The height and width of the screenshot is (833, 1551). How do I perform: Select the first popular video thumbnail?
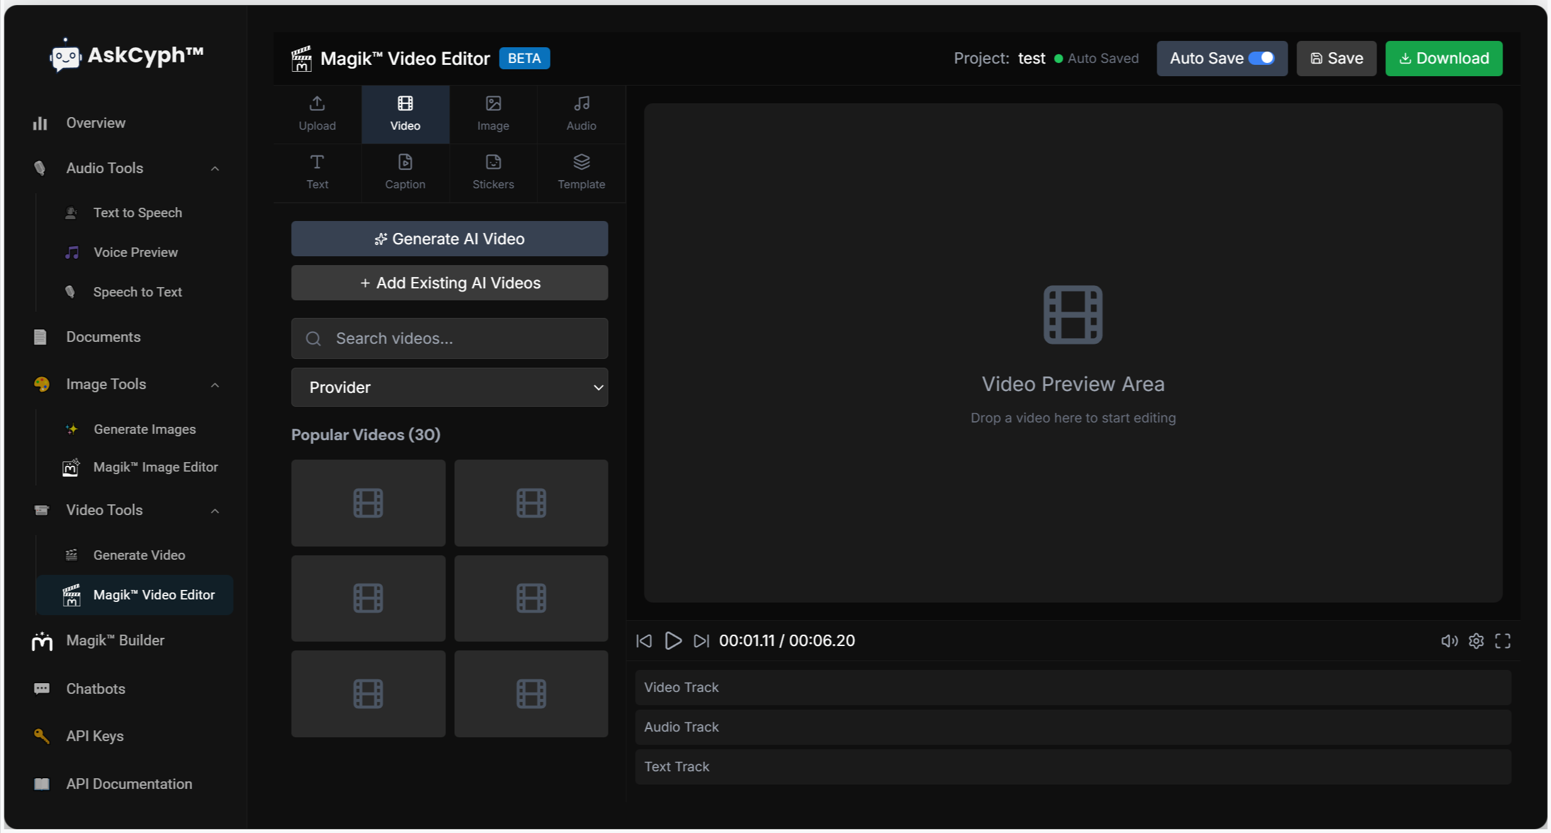[368, 502]
